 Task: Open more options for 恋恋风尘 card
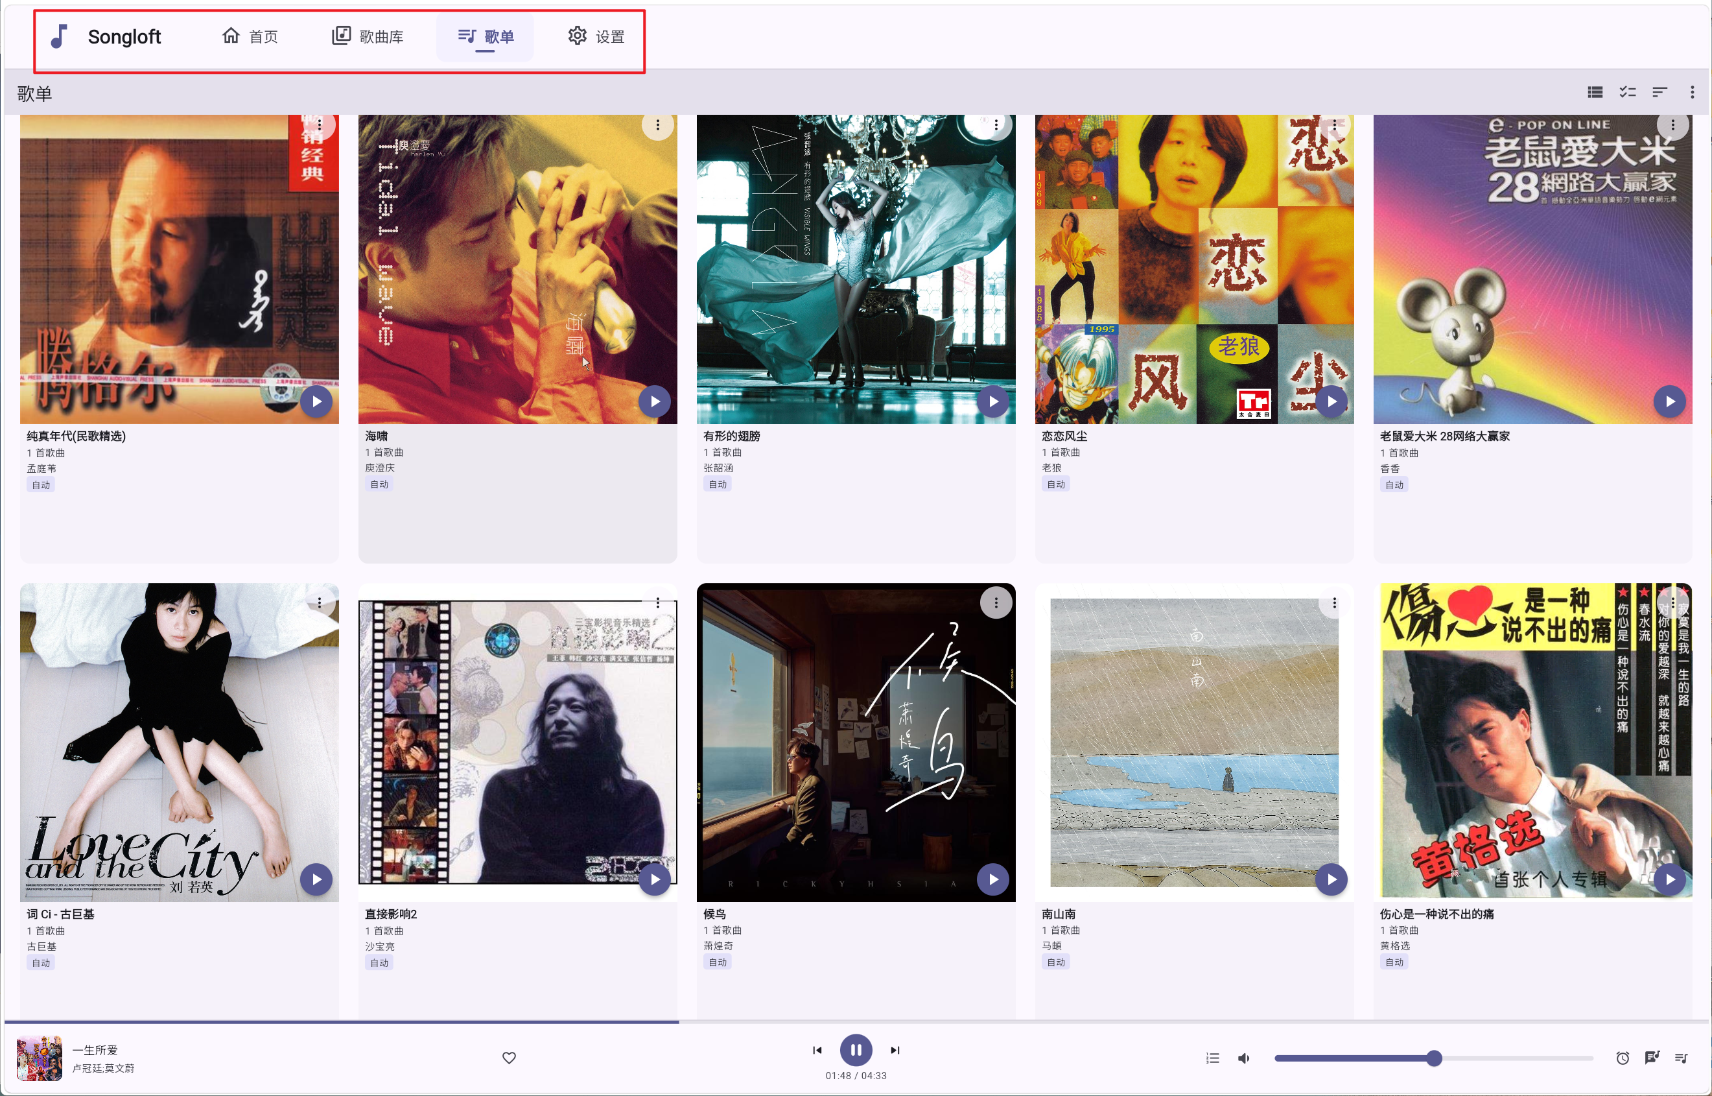tap(1334, 125)
